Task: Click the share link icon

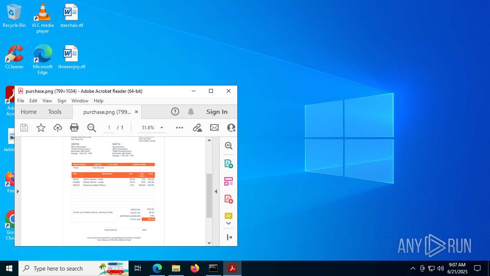Action: [x=197, y=128]
